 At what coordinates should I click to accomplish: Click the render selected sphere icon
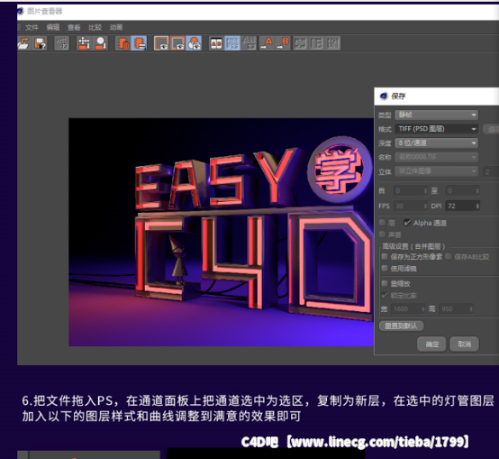(x=101, y=43)
